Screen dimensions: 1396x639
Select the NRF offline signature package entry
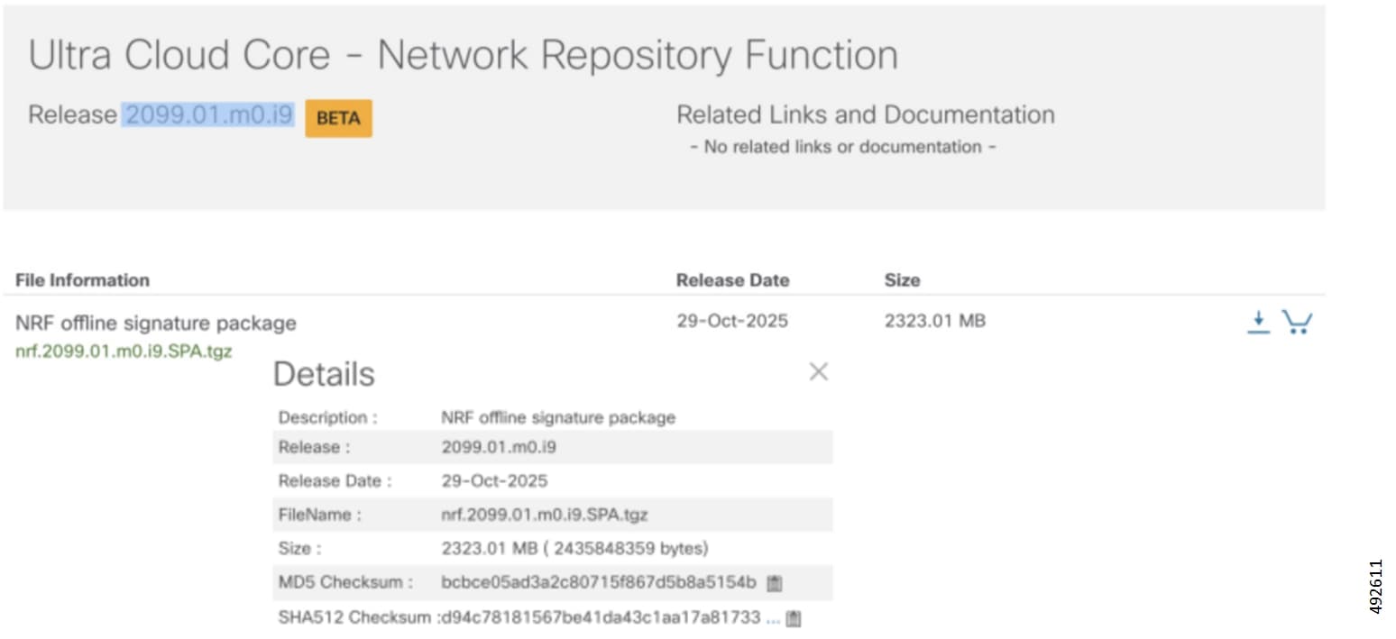pyautogui.click(x=157, y=323)
